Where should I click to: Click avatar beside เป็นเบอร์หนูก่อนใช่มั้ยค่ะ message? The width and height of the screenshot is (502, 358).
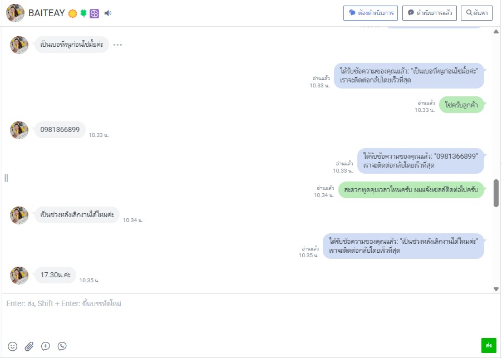[19, 45]
